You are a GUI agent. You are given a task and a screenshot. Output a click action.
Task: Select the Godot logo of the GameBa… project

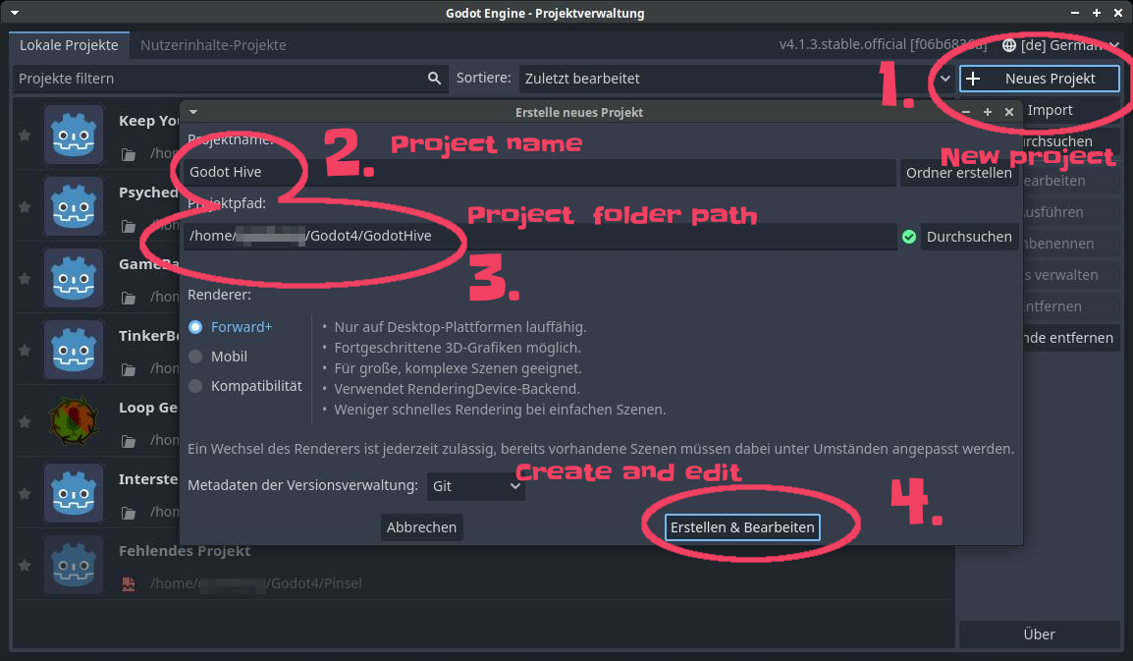tap(74, 278)
